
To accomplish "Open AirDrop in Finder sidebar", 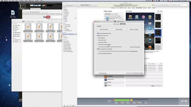I will point(16,27).
